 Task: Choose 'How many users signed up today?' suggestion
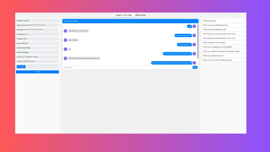point(223,25)
